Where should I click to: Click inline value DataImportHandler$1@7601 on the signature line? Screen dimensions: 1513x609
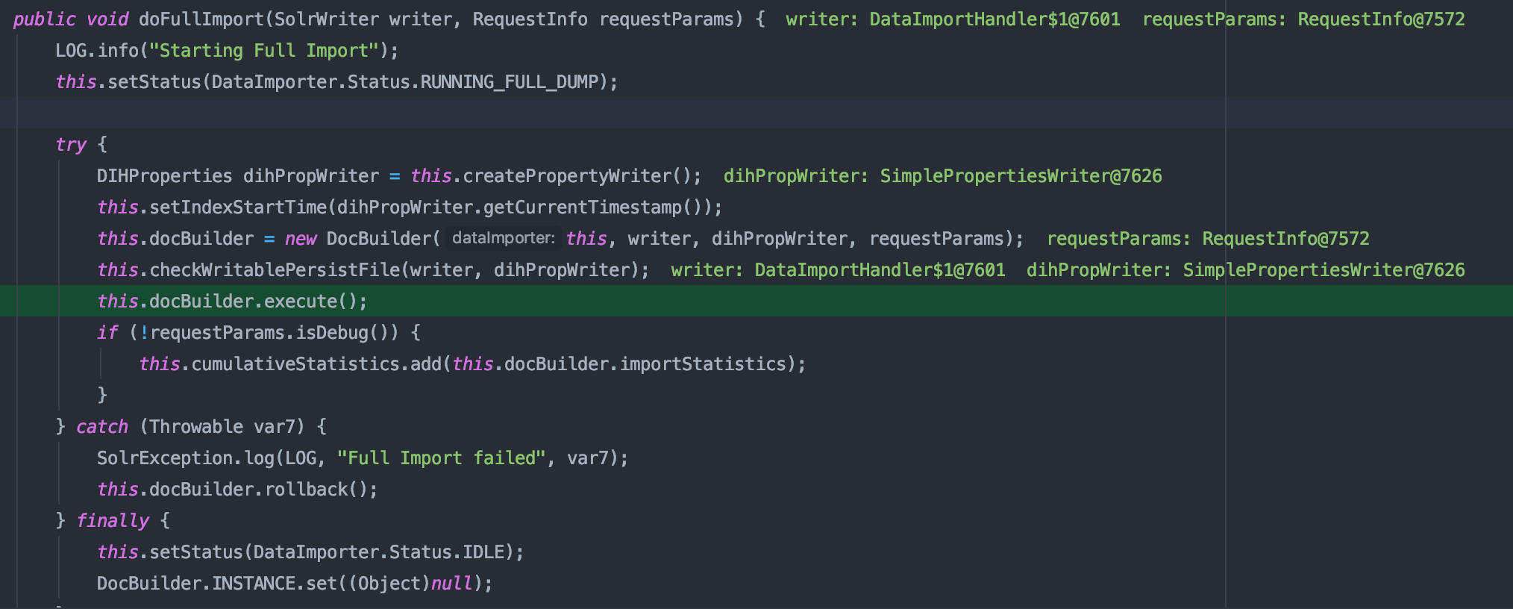click(x=994, y=19)
